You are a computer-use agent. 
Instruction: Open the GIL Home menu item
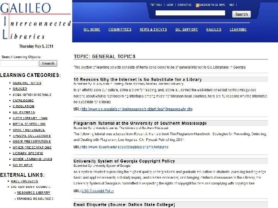tap(92, 30)
